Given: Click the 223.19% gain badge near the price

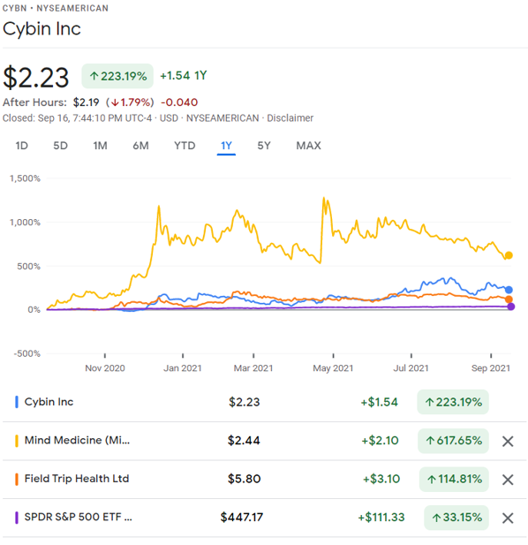Looking at the screenshot, I should tap(117, 76).
